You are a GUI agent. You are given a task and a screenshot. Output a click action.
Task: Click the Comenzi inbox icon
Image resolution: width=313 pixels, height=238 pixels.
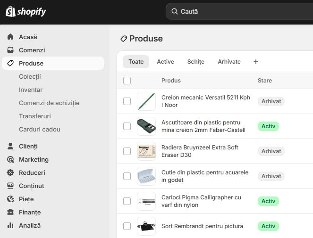click(x=10, y=50)
